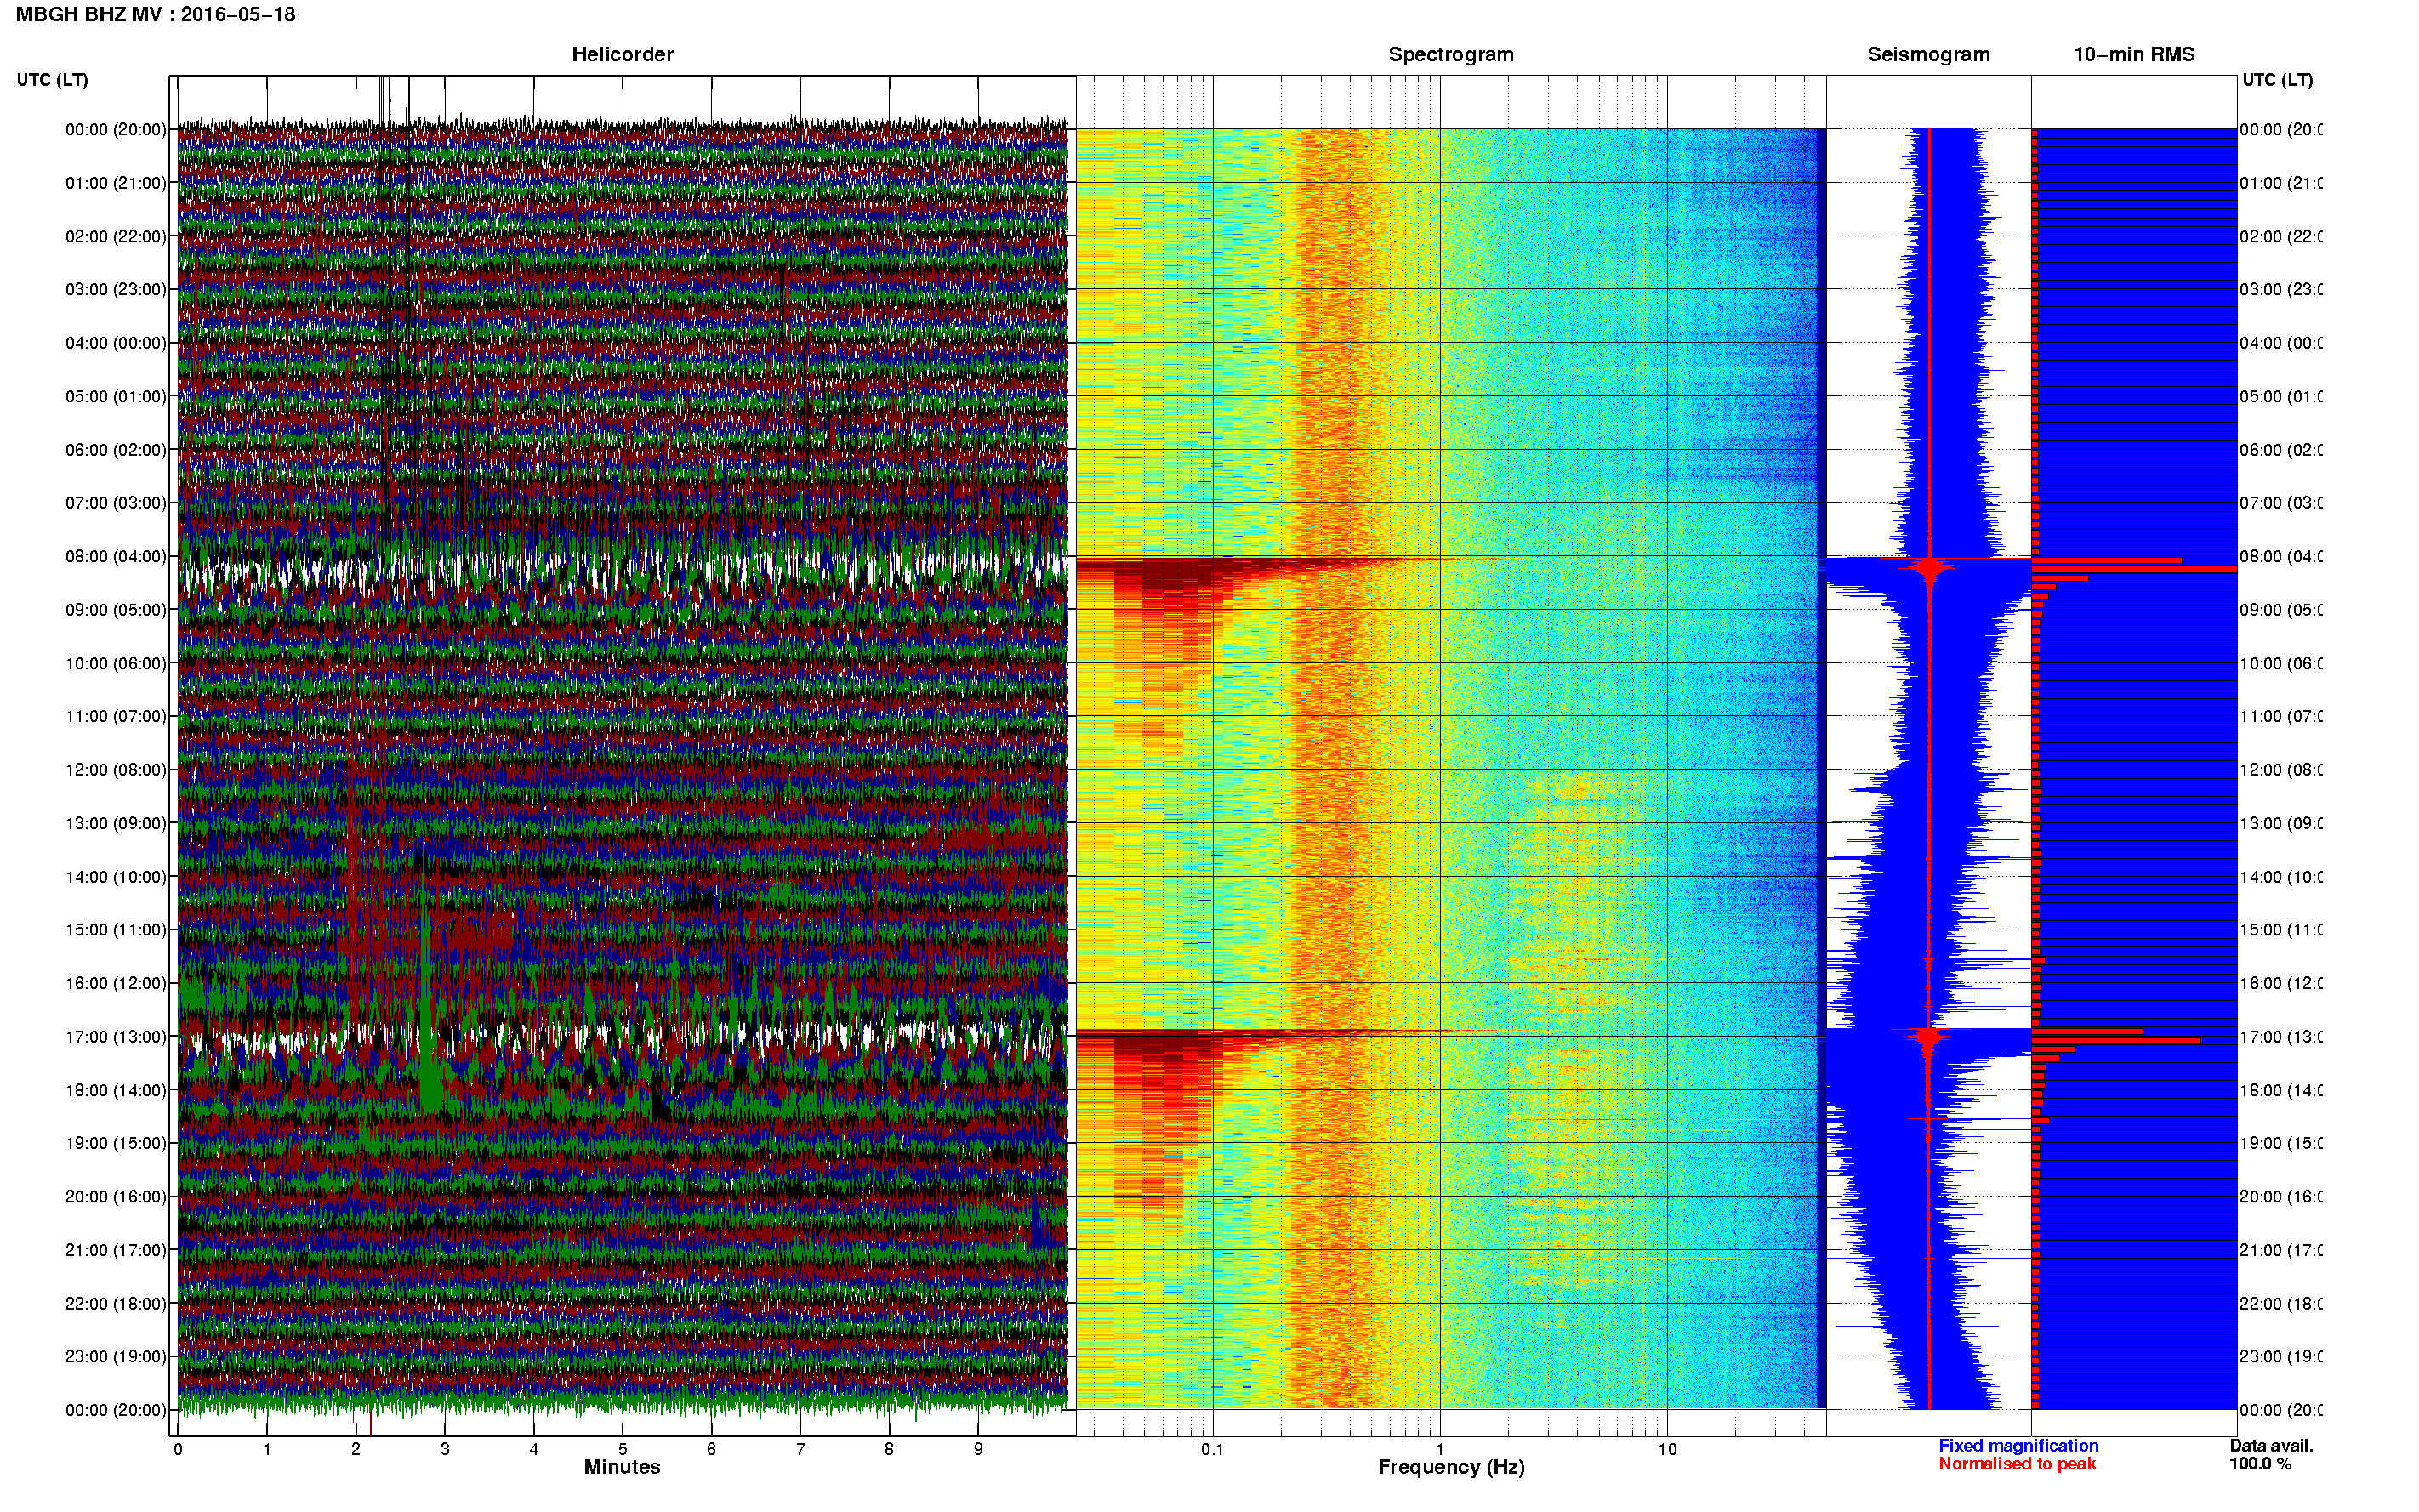
Task: Click tick label '7' on Minutes axis
Action: pos(800,1450)
